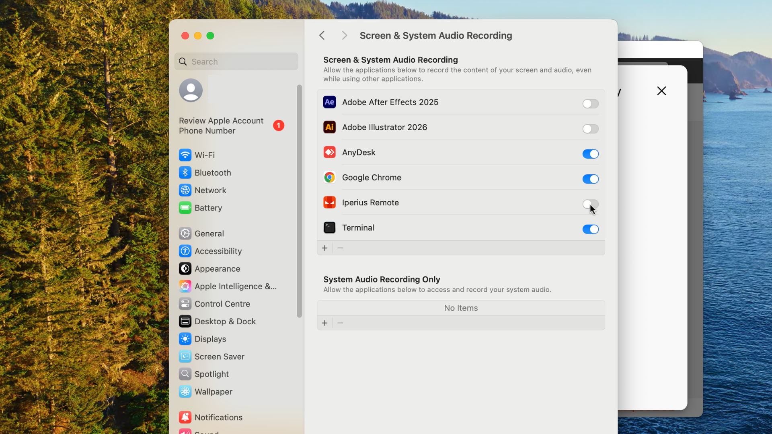Click the Battery icon in sidebar
772x434 pixels.
tap(185, 208)
